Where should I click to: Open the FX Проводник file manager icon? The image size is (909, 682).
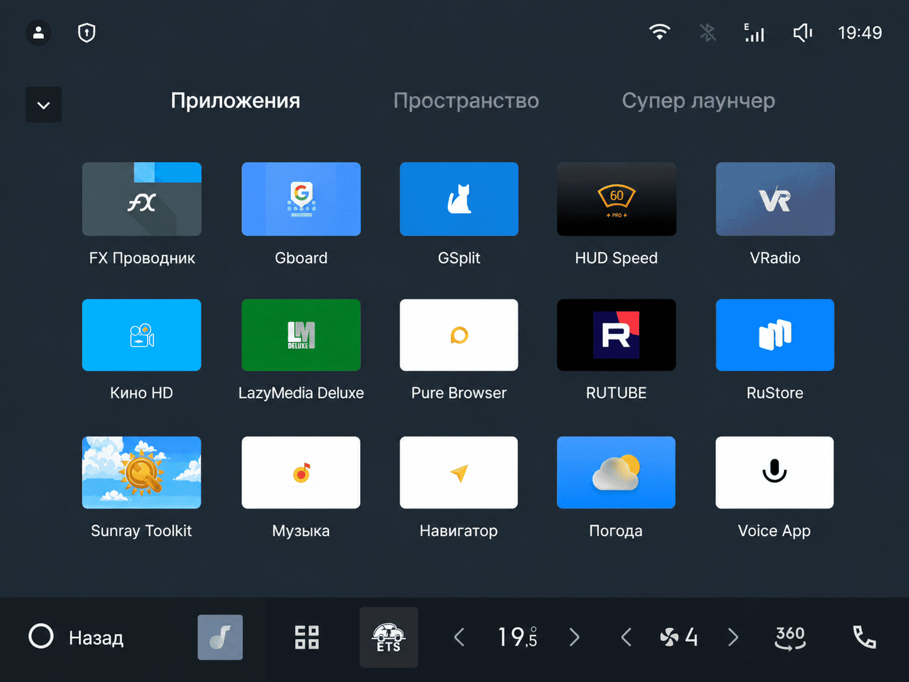pyautogui.click(x=142, y=199)
